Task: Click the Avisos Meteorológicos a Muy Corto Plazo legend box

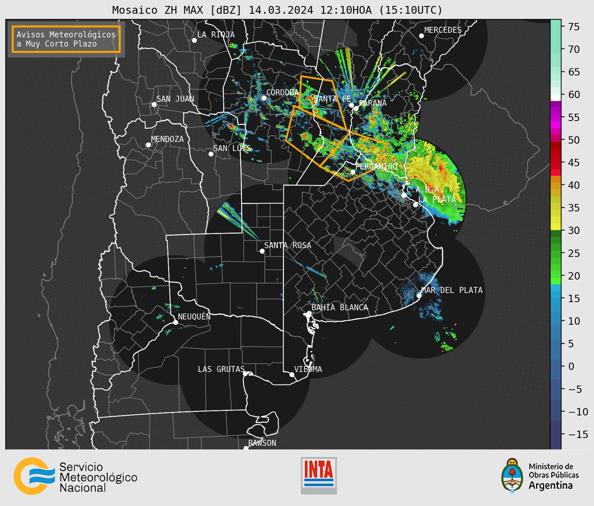Action: pyautogui.click(x=66, y=39)
